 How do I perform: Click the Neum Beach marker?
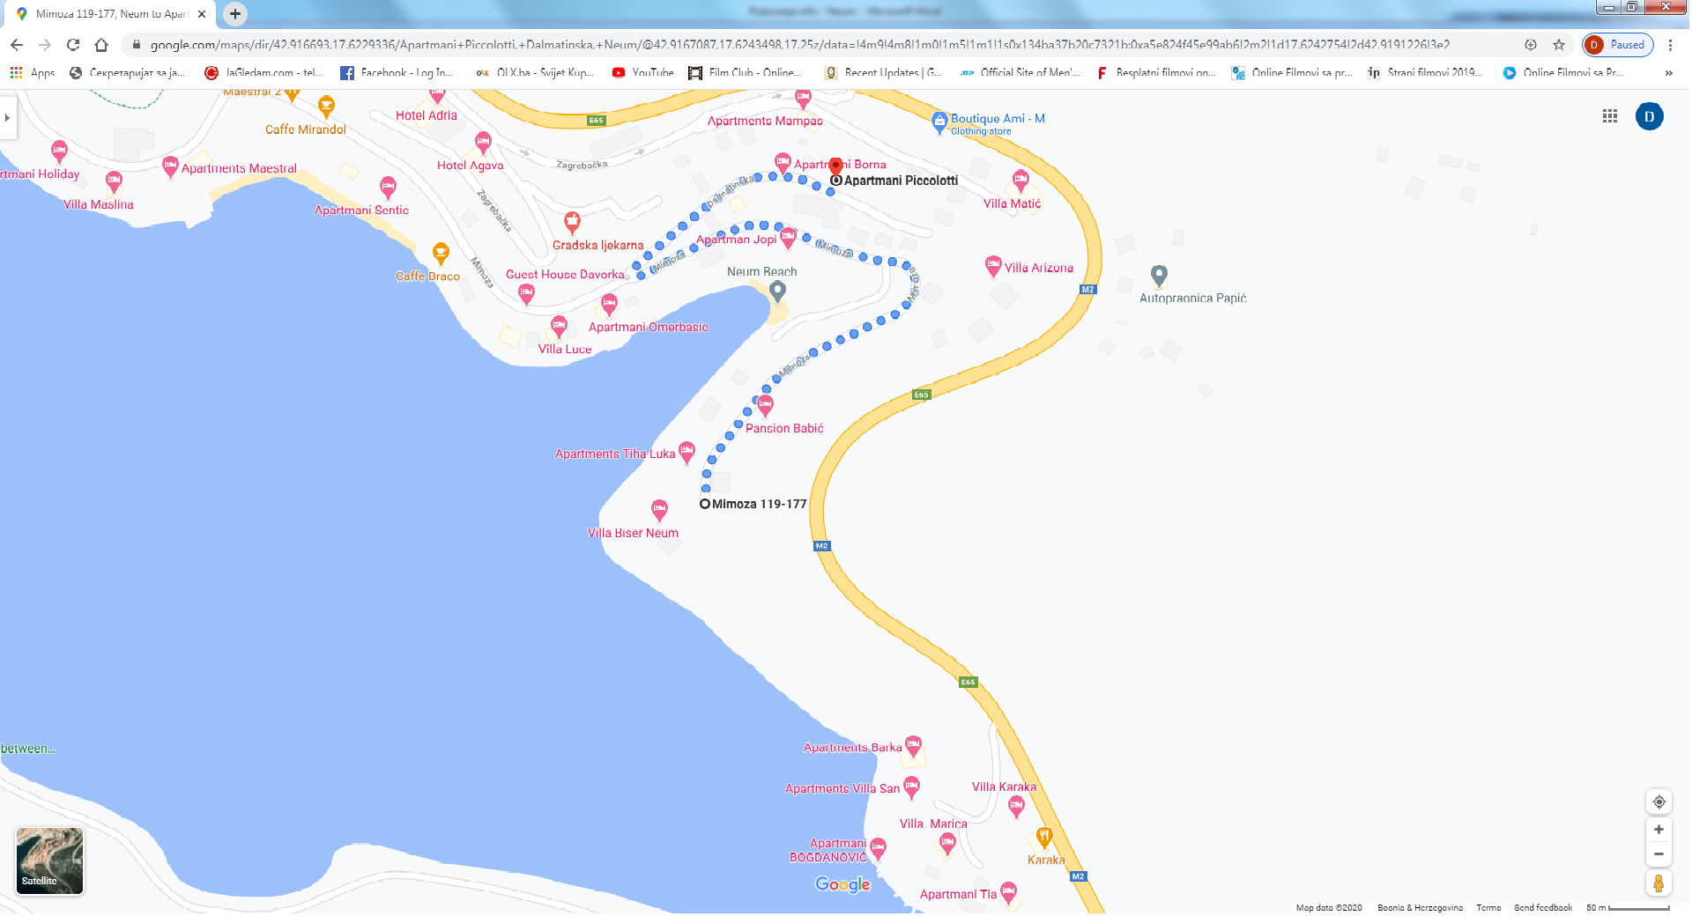pos(777,293)
